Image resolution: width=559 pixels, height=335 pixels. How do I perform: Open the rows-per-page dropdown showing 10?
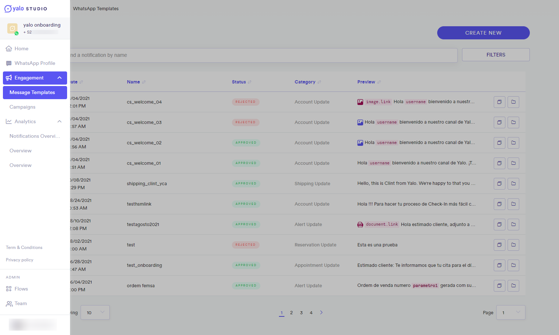95,312
